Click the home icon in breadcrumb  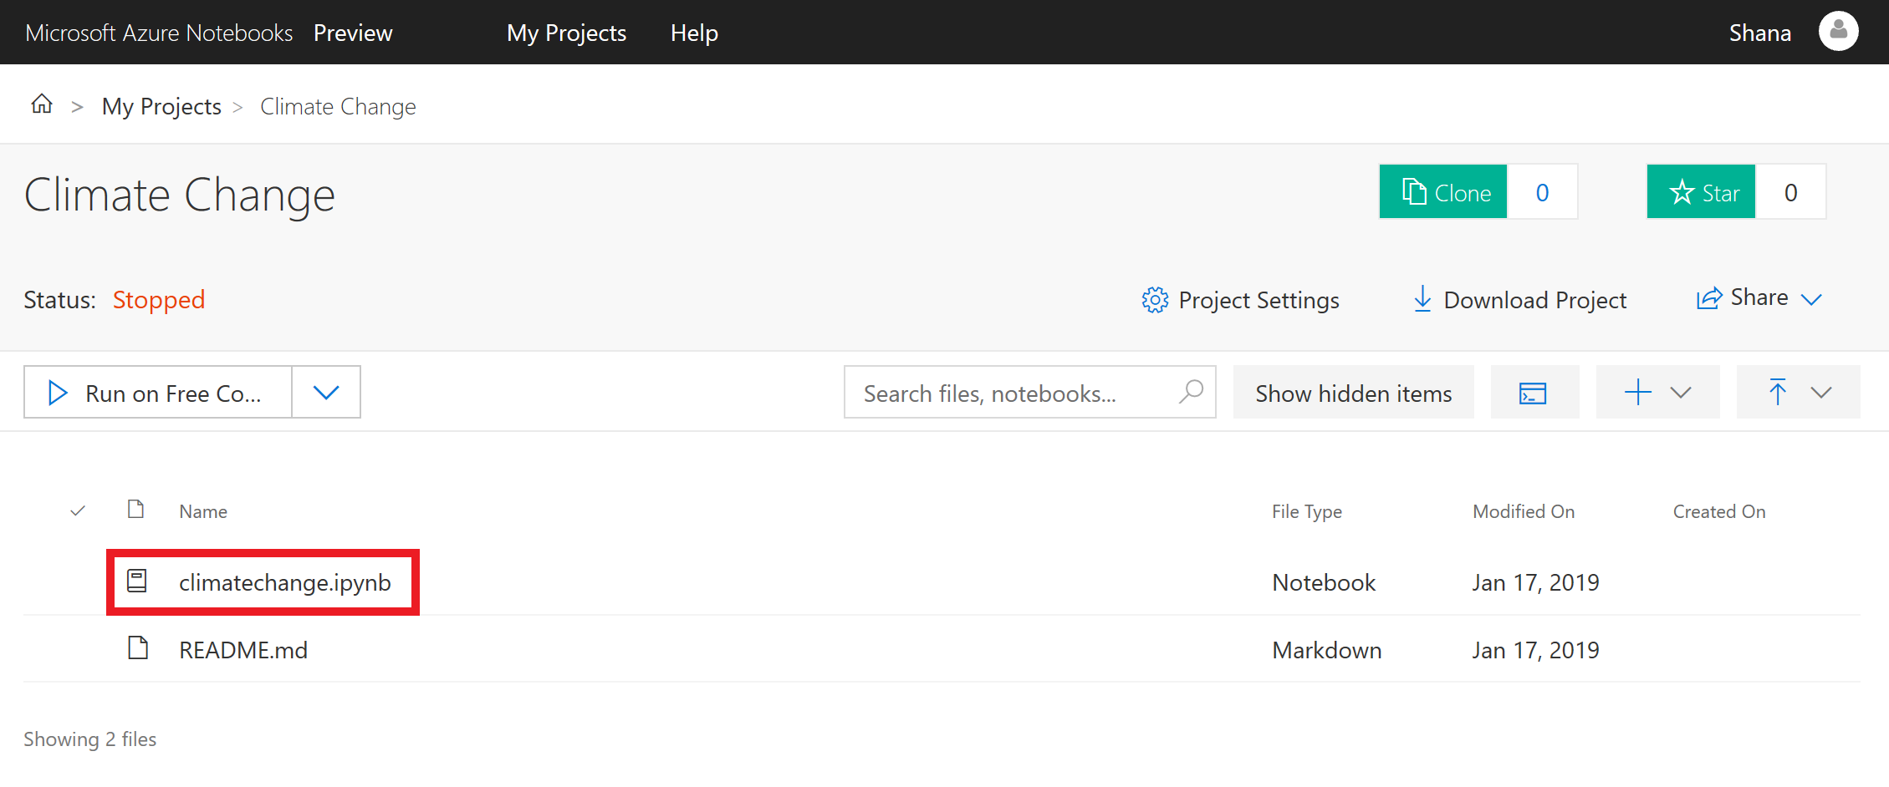(x=42, y=104)
